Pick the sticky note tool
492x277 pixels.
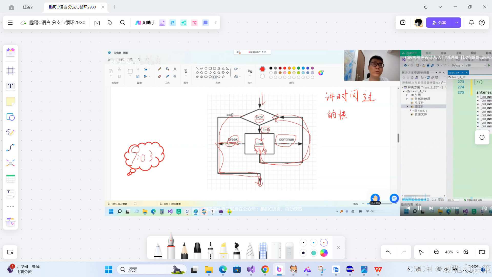click(11, 102)
